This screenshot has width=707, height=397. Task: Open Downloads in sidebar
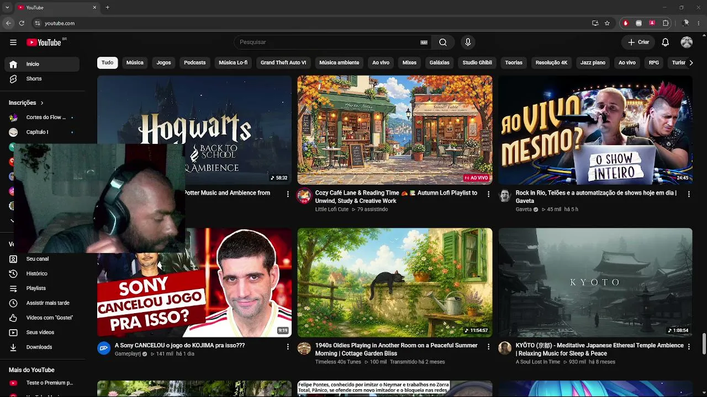pyautogui.click(x=42, y=347)
